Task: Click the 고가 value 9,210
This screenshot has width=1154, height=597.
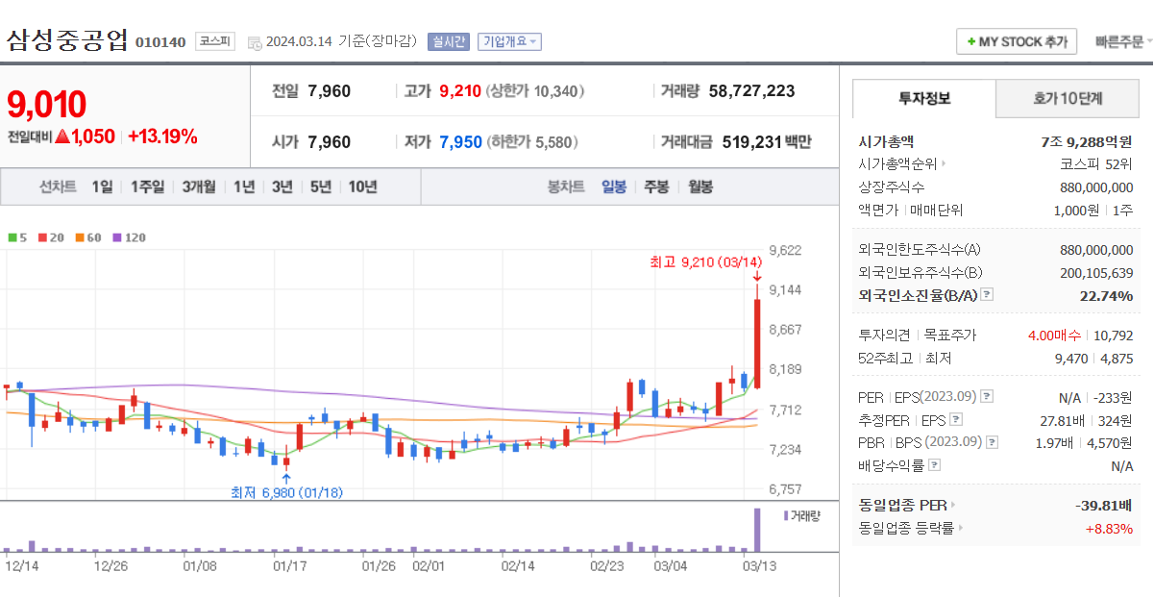Action: click(x=460, y=91)
